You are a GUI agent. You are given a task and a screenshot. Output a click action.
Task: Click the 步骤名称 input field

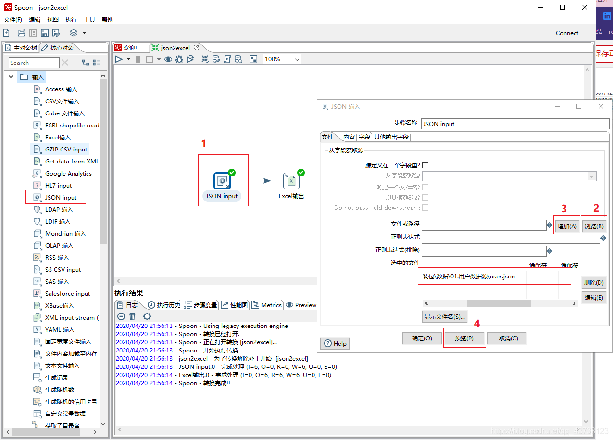[x=515, y=124]
